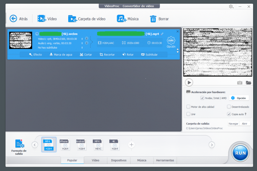The width and height of the screenshot is (257, 171).
Task: Open the Subtitular tool
Action: point(149,54)
